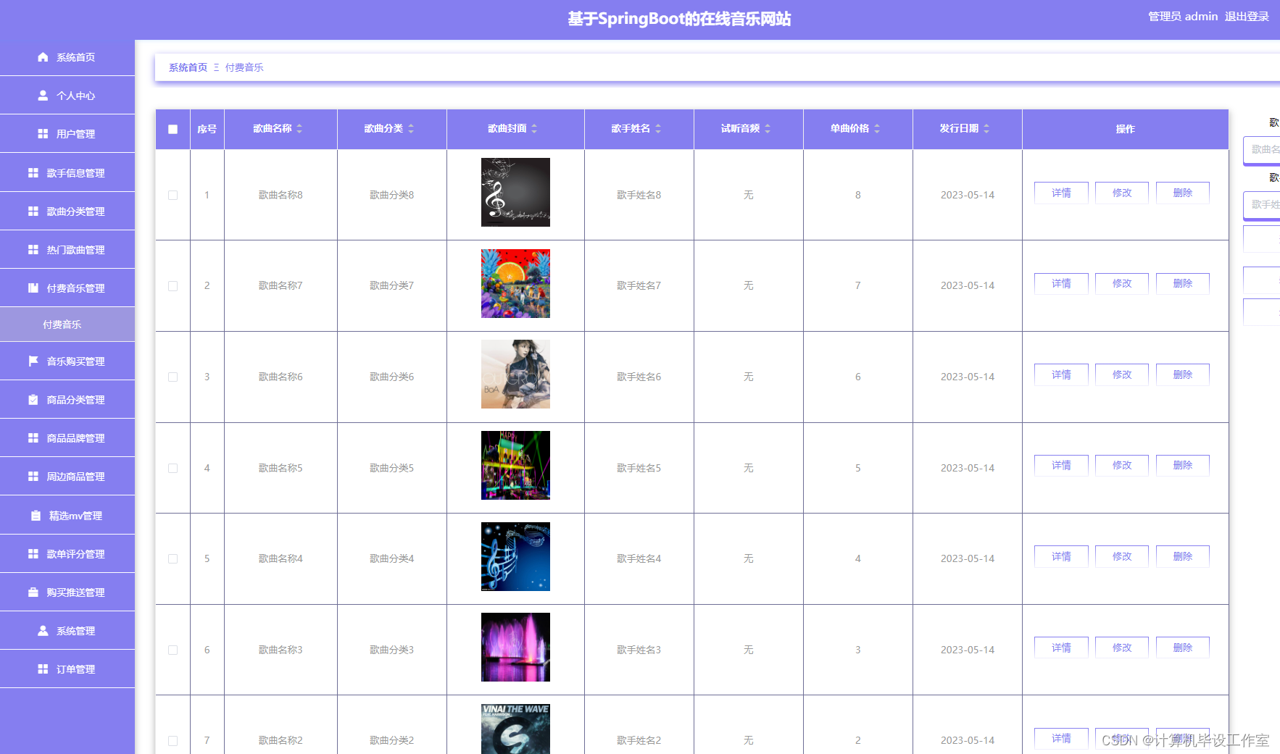
Task: Open 个人中心 via the person icon
Action: click(x=41, y=95)
